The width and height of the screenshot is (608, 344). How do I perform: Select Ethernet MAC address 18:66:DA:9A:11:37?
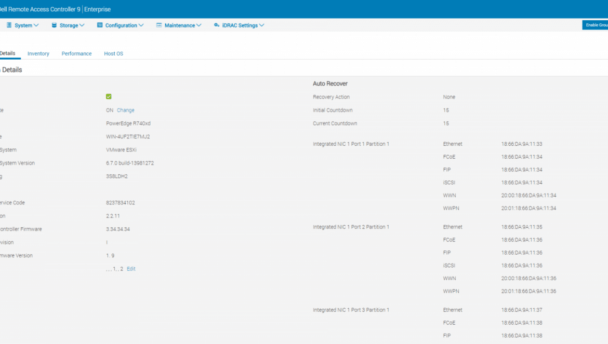click(x=522, y=310)
